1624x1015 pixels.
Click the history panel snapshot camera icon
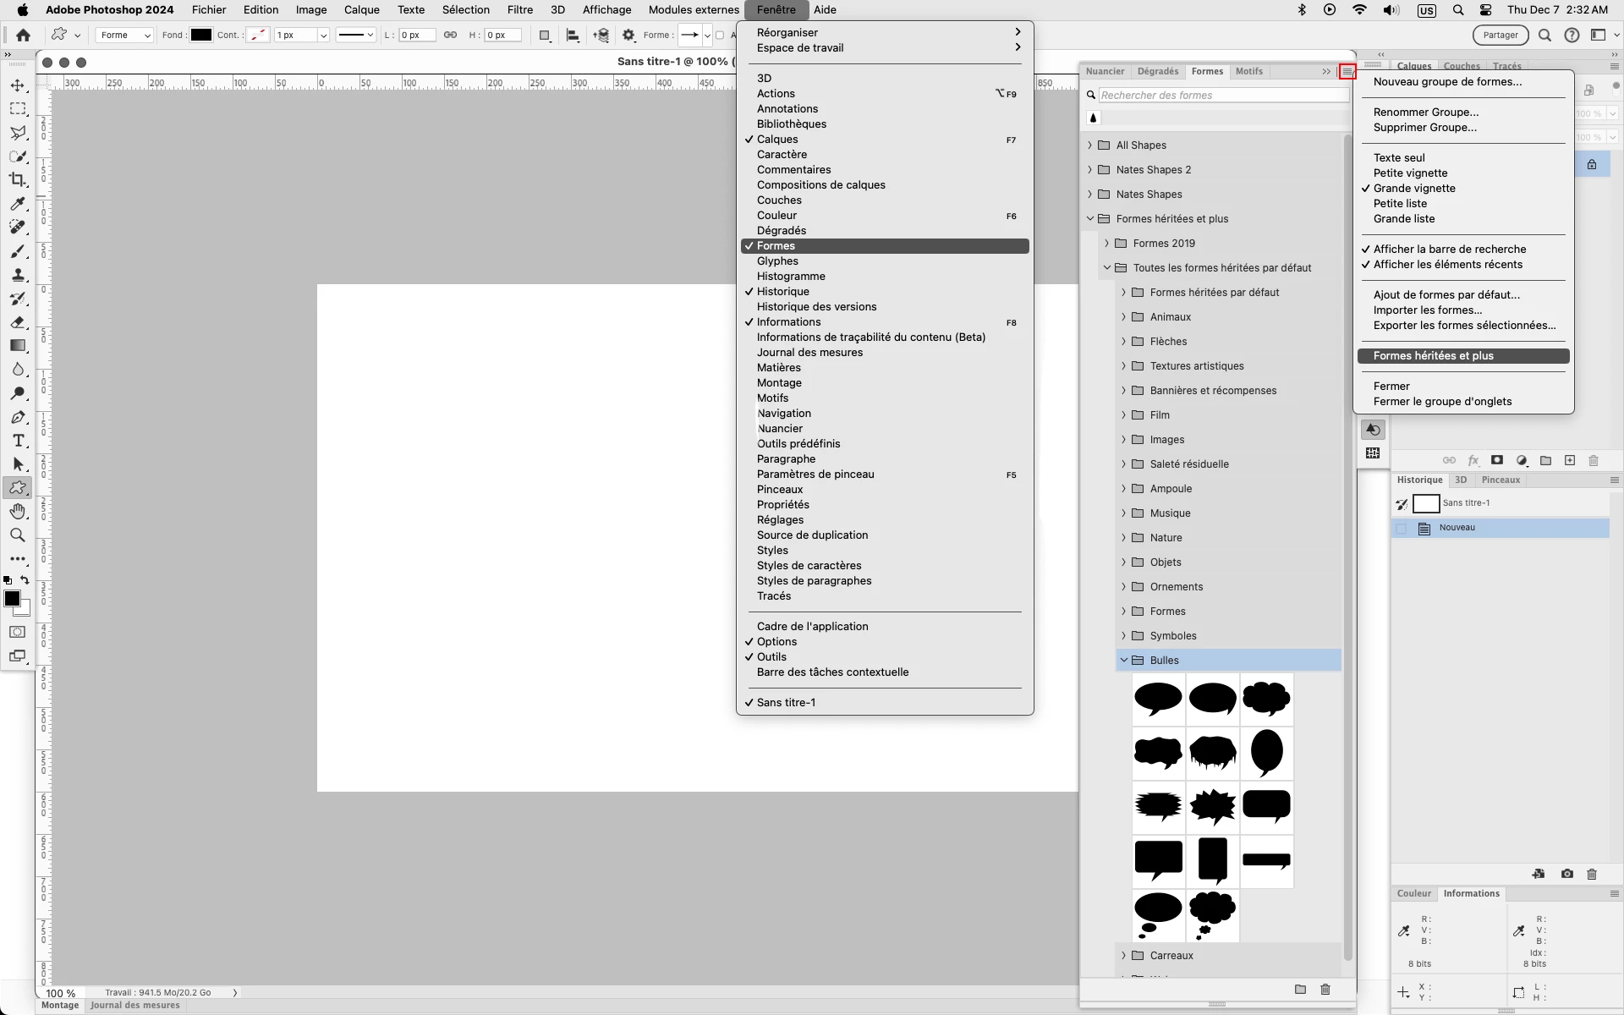pos(1566,874)
